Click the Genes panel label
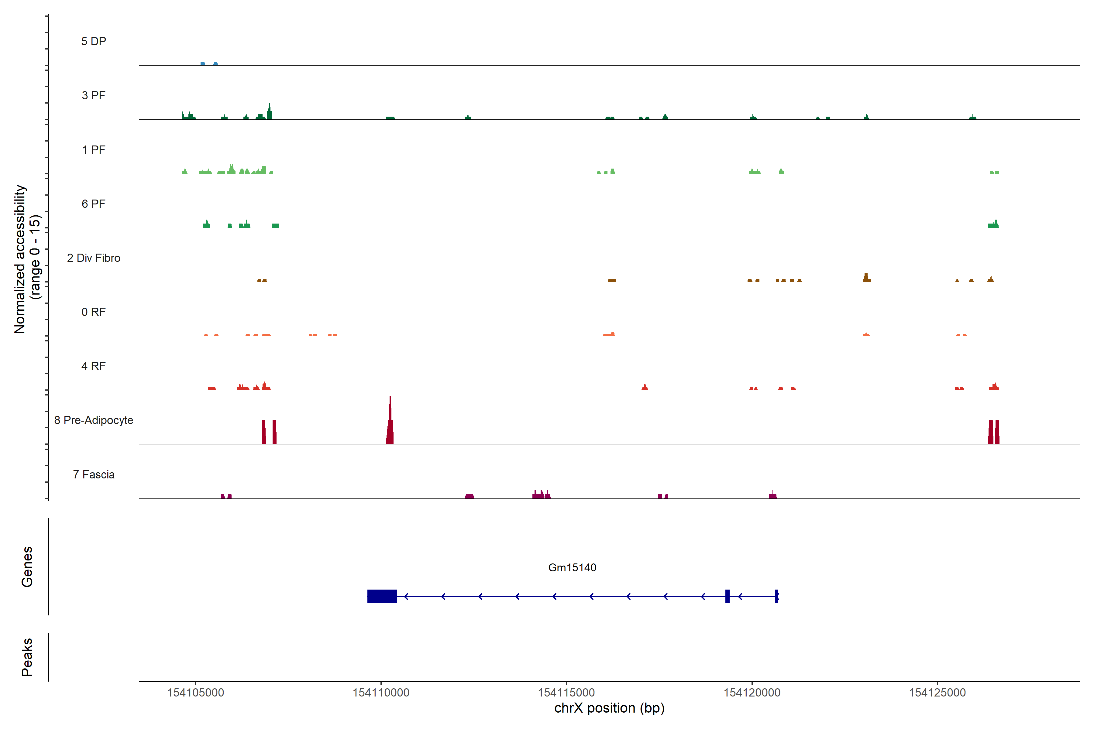The image size is (1094, 729). (x=27, y=566)
